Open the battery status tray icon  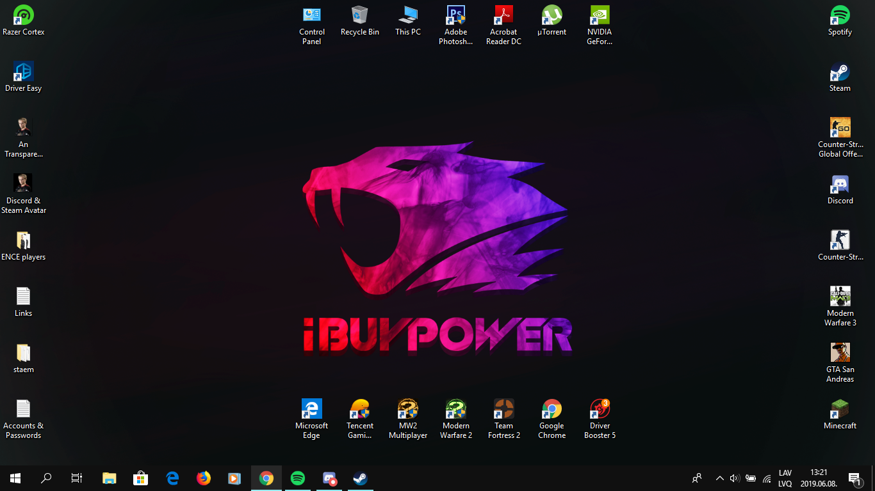(751, 478)
